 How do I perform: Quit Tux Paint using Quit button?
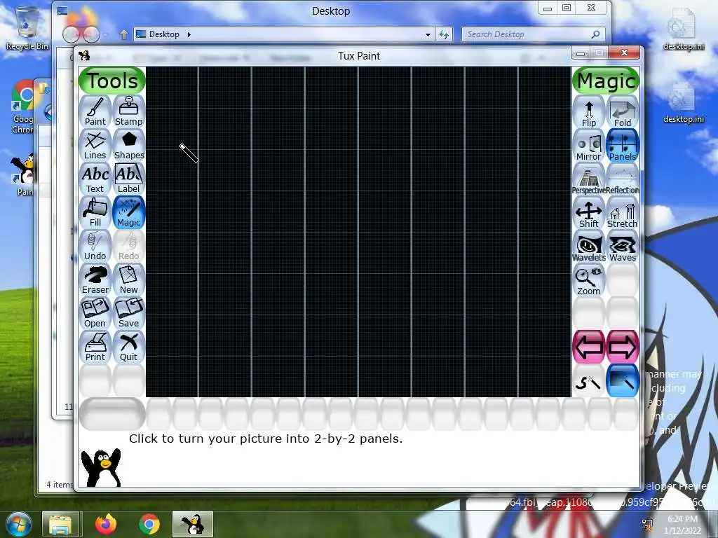(129, 347)
